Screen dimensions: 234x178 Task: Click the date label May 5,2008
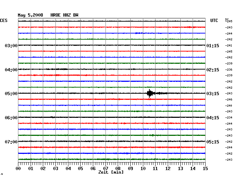pyautogui.click(x=30, y=15)
